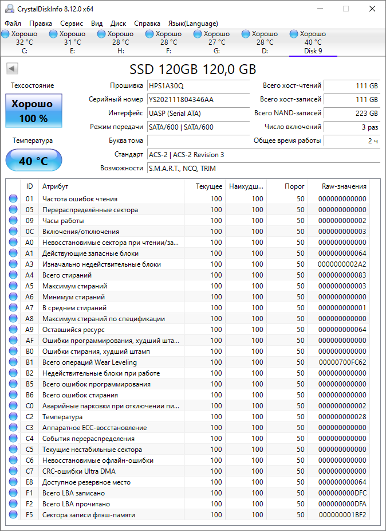Select the Disk 9 tab

click(x=313, y=42)
